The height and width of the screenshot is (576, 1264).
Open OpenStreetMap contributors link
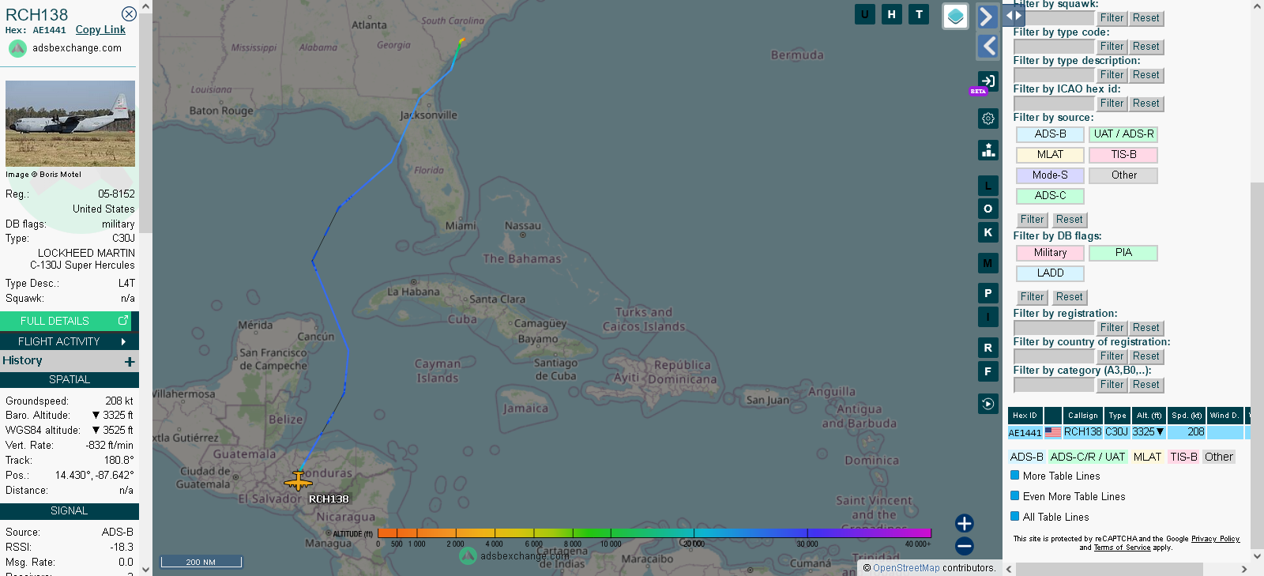pyautogui.click(x=906, y=568)
